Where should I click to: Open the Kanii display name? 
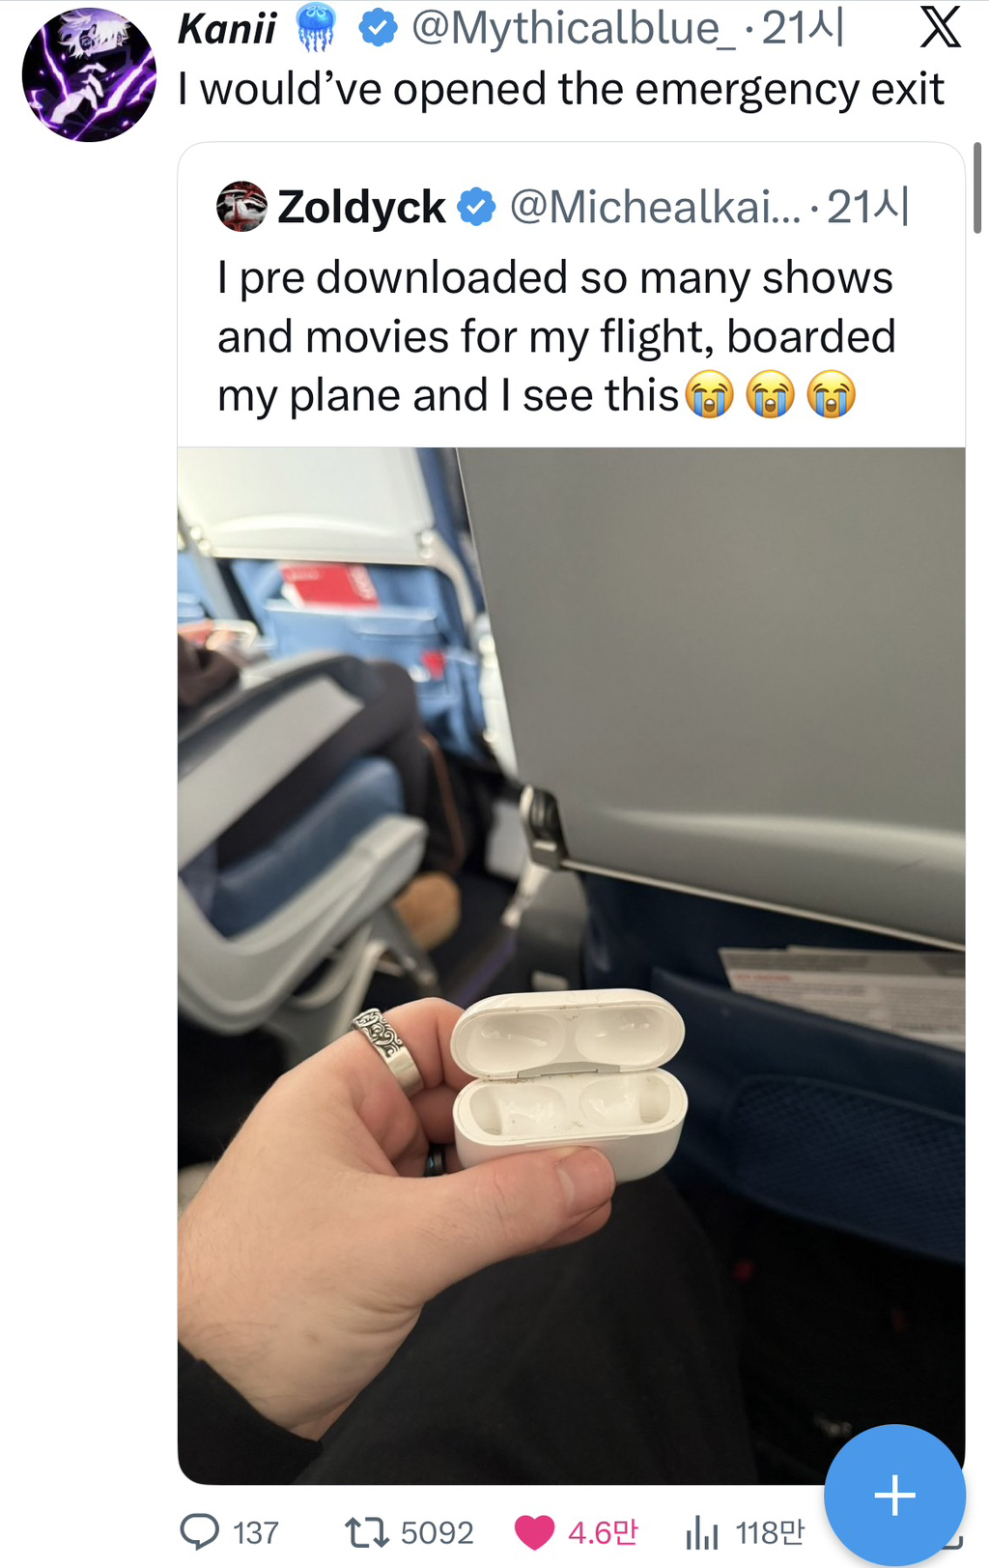click(228, 29)
